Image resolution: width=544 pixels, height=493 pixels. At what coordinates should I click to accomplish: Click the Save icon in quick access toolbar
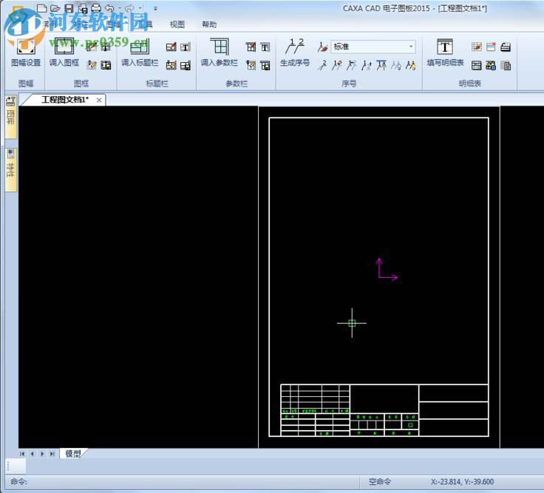pos(69,8)
